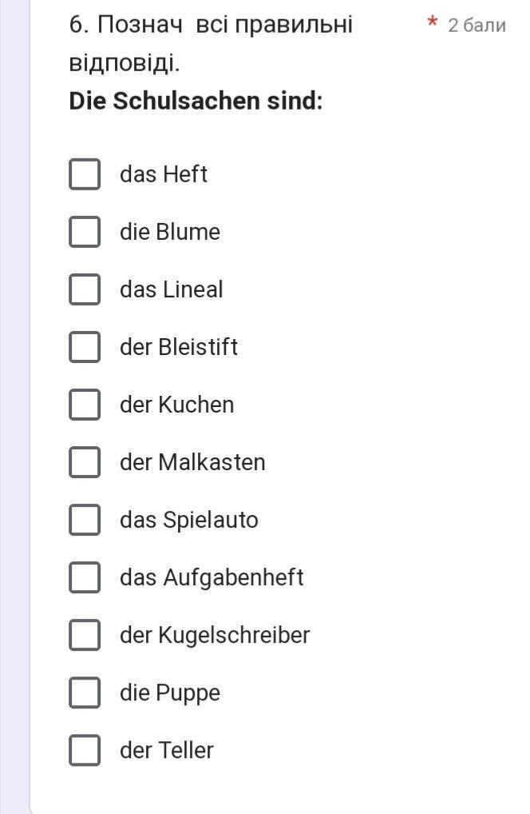Select the 'der Kugelschreiber' checkbox
Image resolution: width=530 pixels, height=814 pixels.
coord(85,635)
